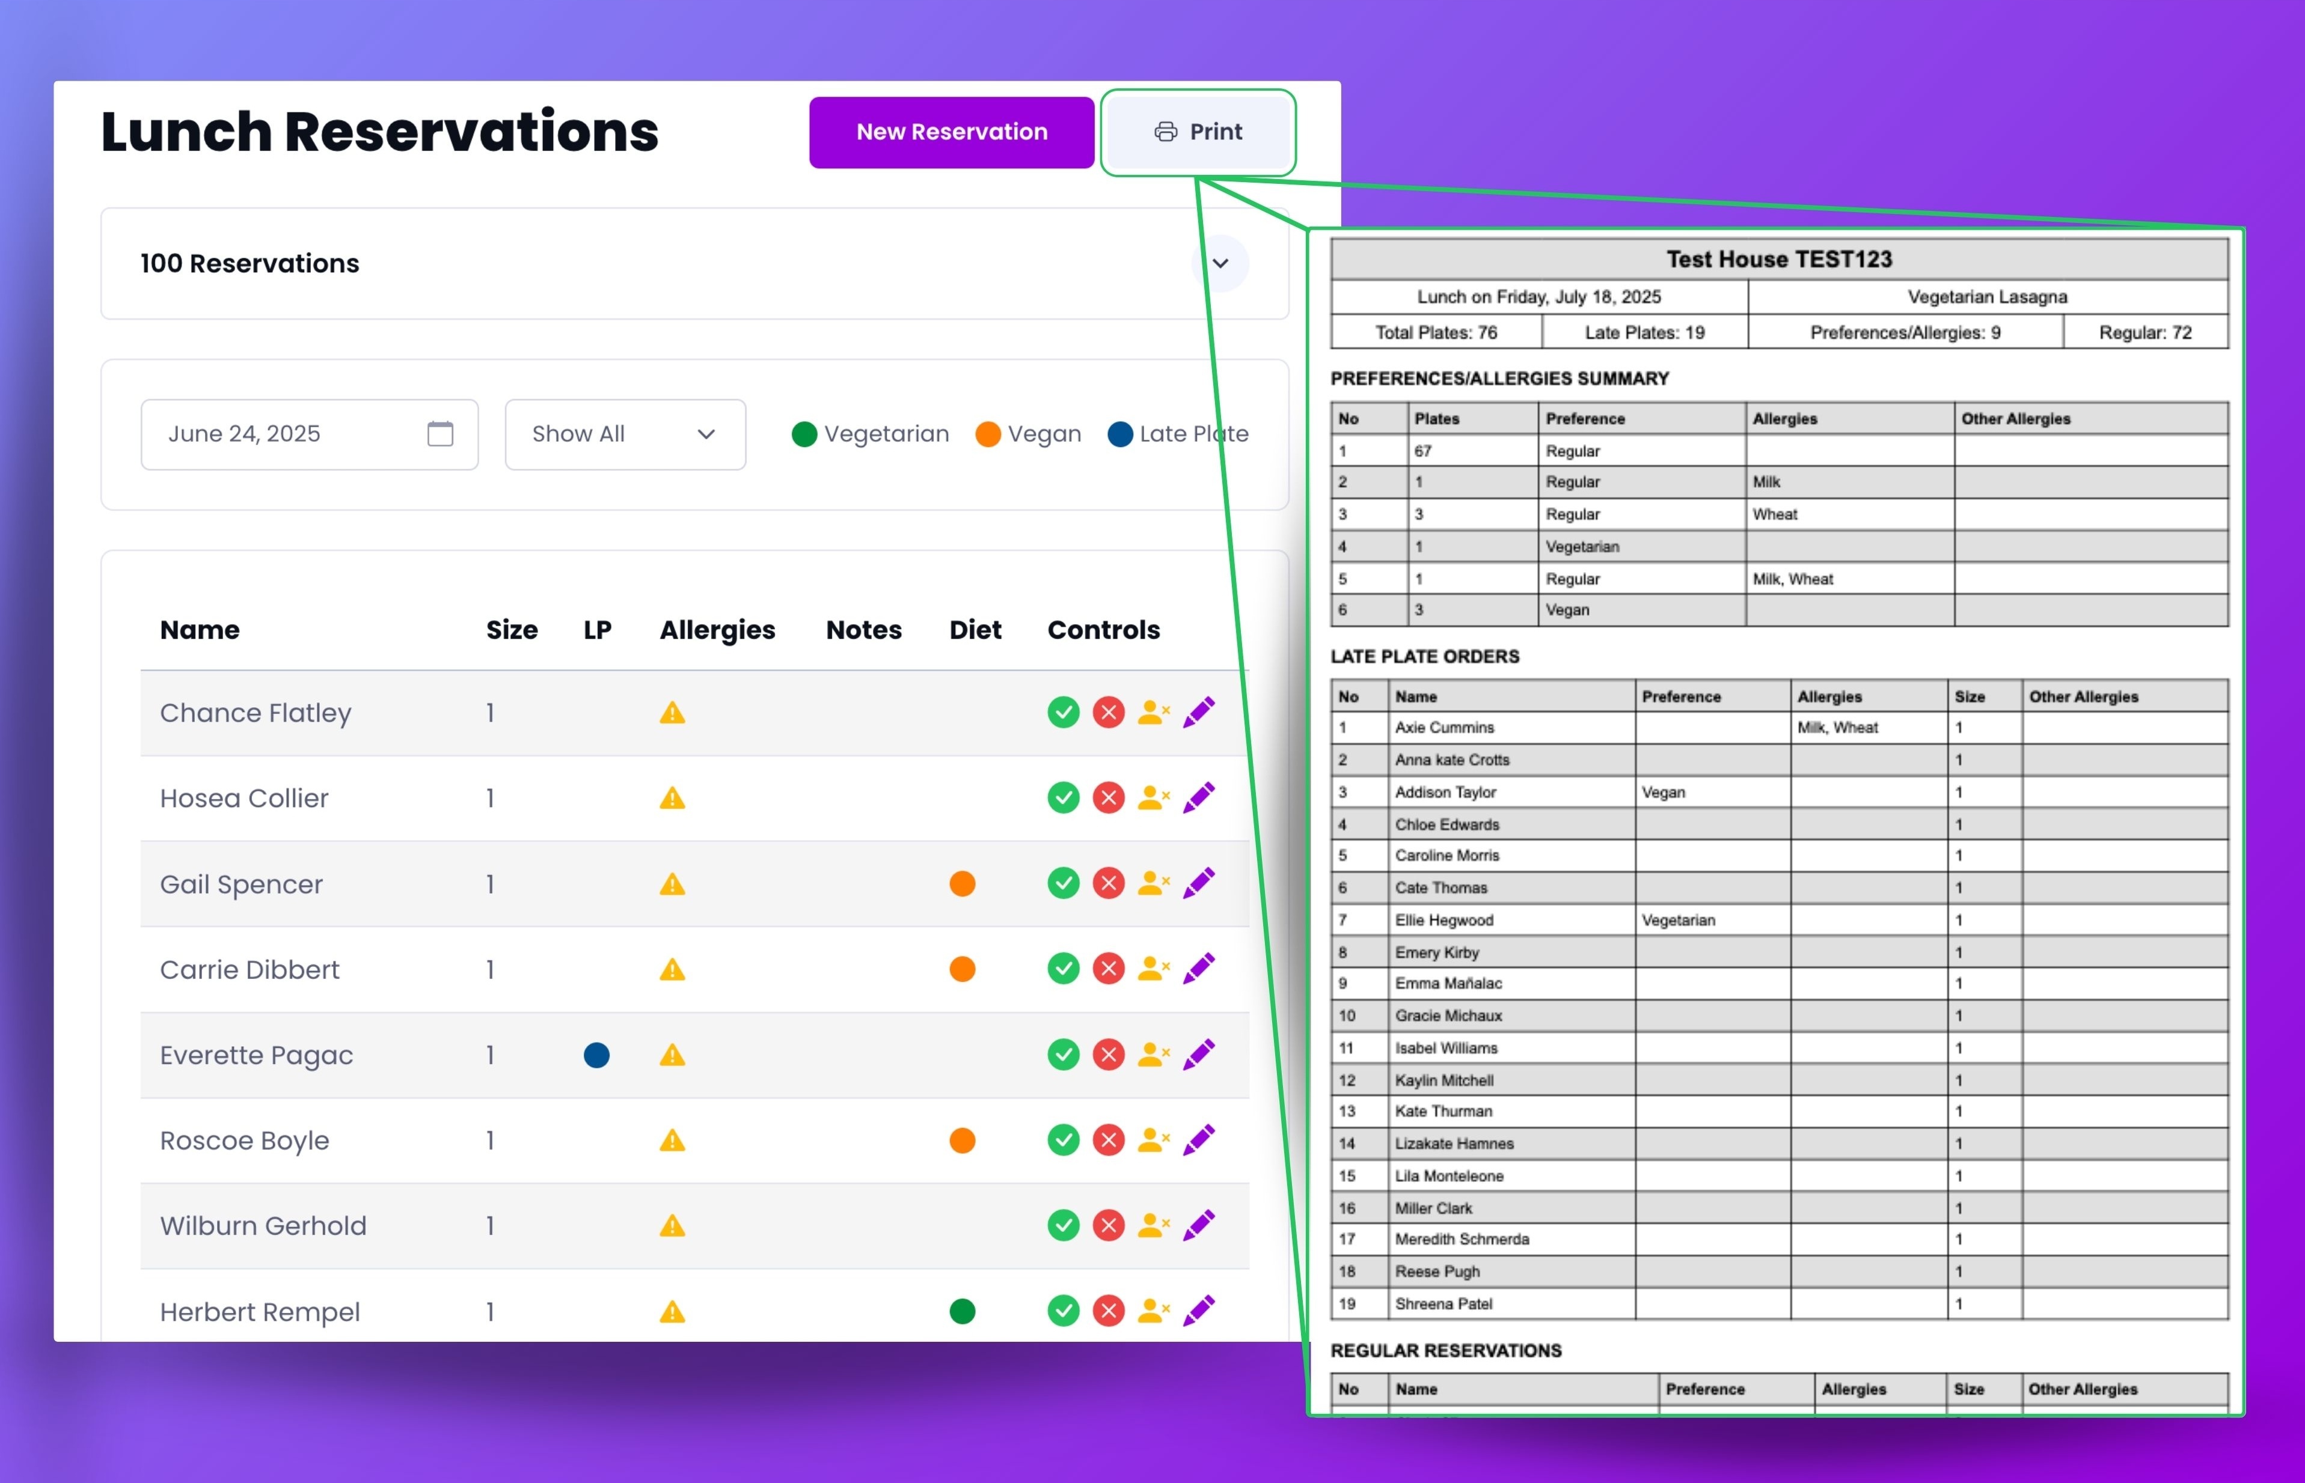Click the Size column header
This screenshot has width=2305, height=1483.
click(x=512, y=630)
